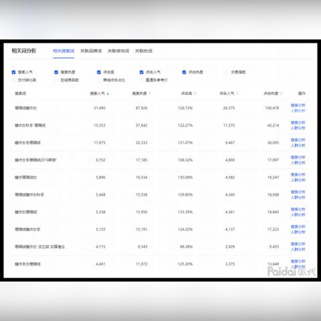
Task: Open 搜索分析 for the 5,468 row
Action: point(298,192)
